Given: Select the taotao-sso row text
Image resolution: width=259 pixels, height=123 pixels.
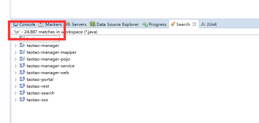Looking at the screenshot, I should click(x=37, y=100).
